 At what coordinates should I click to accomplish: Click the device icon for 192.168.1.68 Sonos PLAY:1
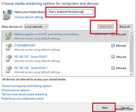point(8,69)
